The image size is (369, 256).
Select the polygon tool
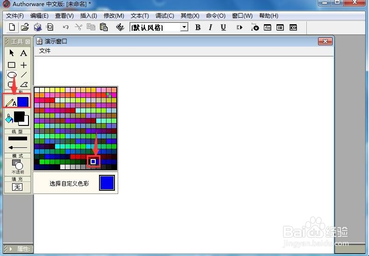coord(24,84)
